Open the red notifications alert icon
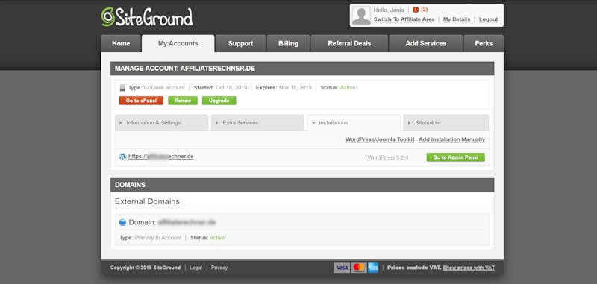Viewport: 597px width, 284px height. point(416,10)
